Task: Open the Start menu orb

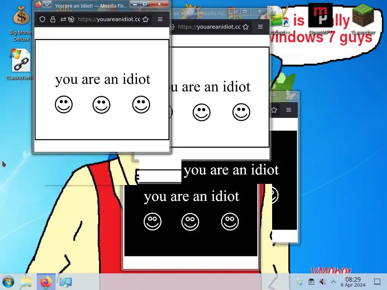Action: [x=8, y=281]
